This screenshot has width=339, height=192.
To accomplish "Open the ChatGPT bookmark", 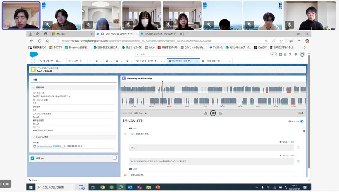I will click(x=260, y=47).
